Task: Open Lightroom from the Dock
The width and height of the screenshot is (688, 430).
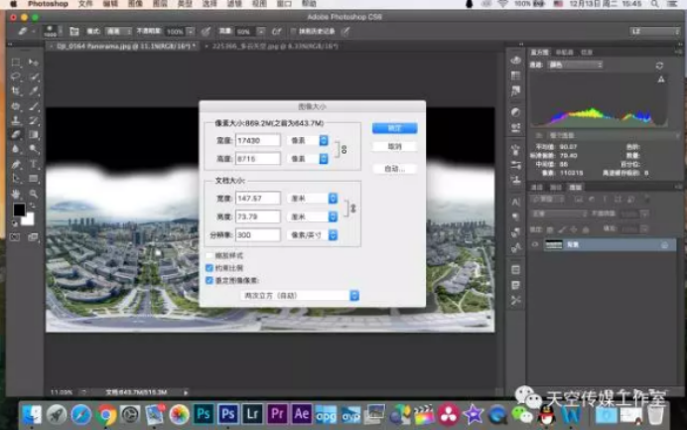Action: [254, 413]
